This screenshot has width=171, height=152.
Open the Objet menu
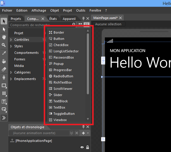tap(54, 10)
